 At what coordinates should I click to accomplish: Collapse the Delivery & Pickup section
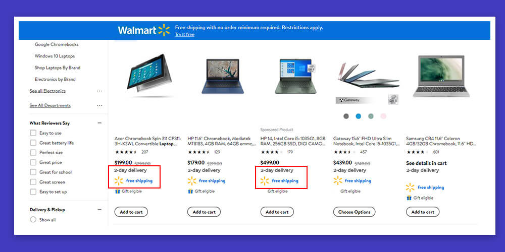pyautogui.click(x=99, y=210)
